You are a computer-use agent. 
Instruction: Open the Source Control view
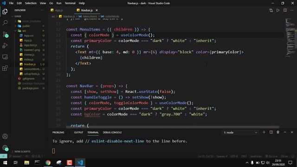point(5,34)
